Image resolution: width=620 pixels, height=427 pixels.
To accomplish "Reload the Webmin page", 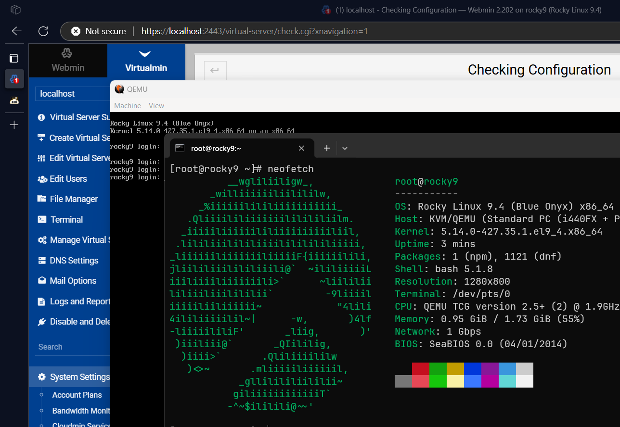I will point(43,31).
